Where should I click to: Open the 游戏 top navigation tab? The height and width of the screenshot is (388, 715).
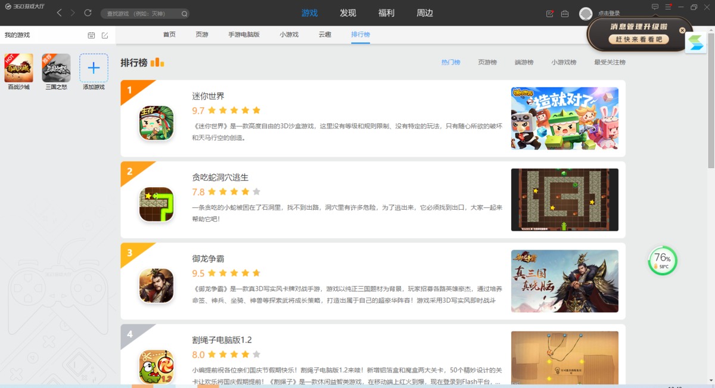click(x=309, y=13)
